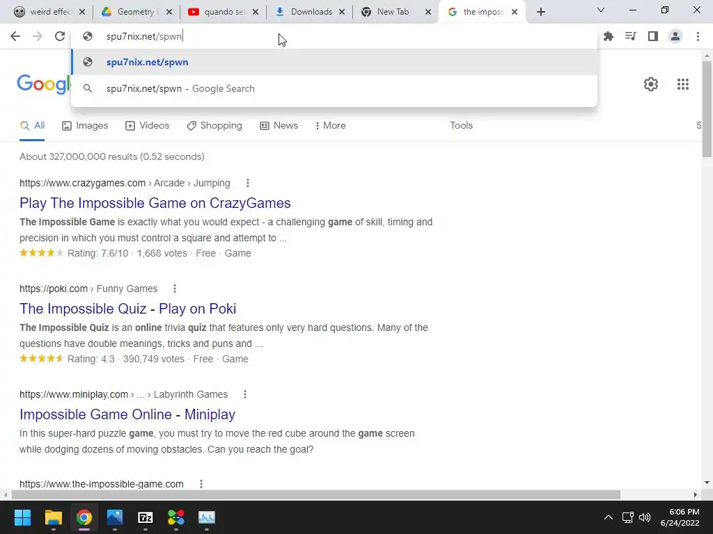Open 7-Zip from the taskbar
713x534 pixels.
coord(146,517)
